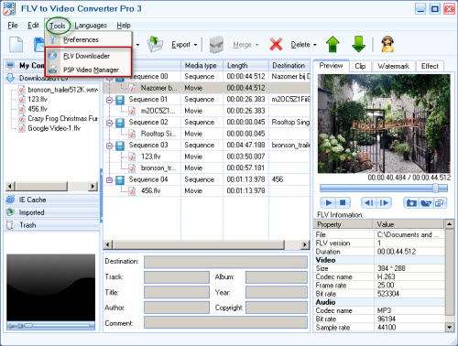Open the Help menu

coord(124,26)
